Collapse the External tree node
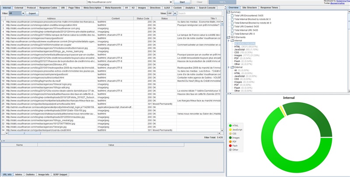 [228, 67]
